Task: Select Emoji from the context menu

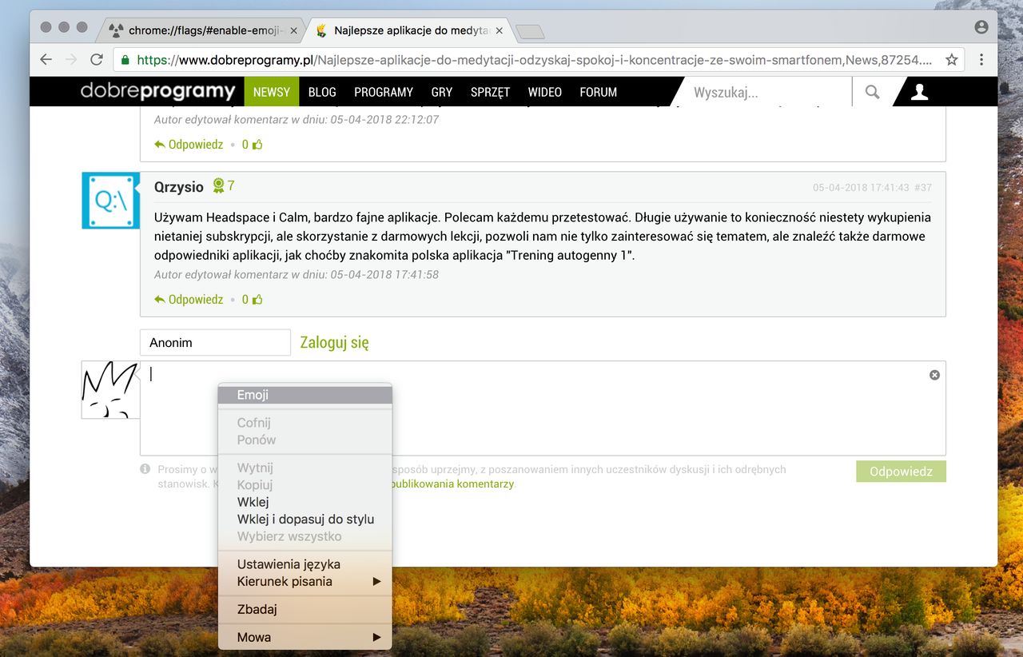Action: coord(305,395)
